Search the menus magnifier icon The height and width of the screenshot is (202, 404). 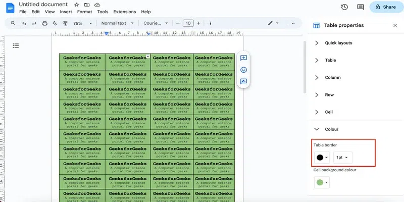(13, 23)
